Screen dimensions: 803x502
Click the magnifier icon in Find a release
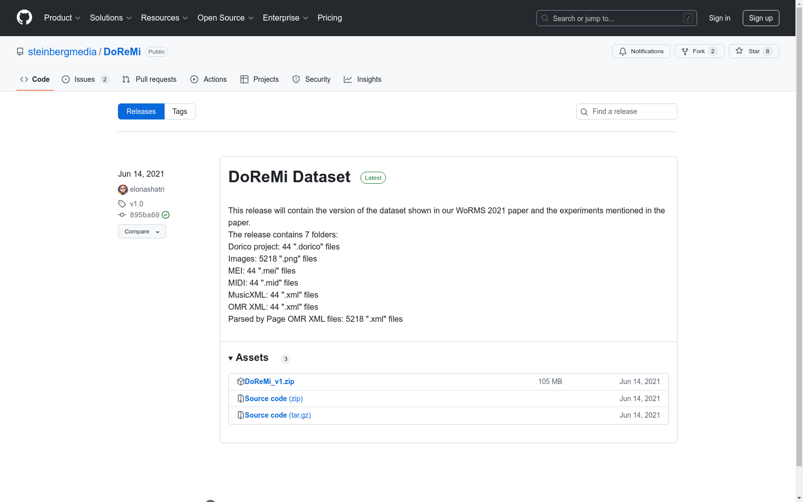(x=584, y=112)
